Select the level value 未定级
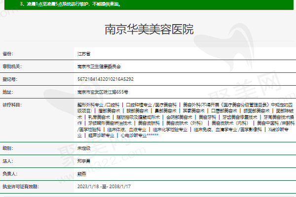Image resolution: width=296 pixels, height=197 pixels. [x=84, y=148]
